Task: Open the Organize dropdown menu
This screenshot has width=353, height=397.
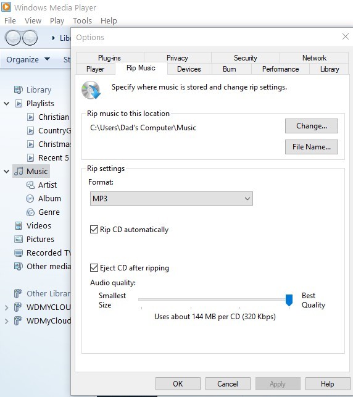Action: click(28, 59)
